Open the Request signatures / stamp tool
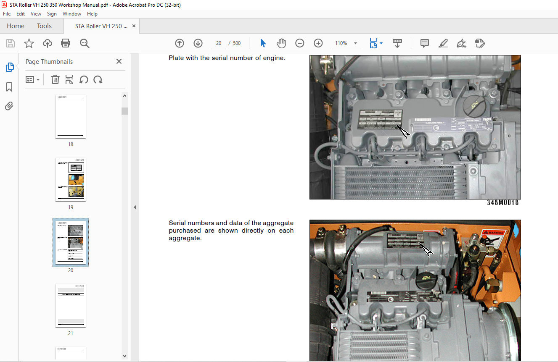Screen dimensions: 558x362 (x=480, y=43)
